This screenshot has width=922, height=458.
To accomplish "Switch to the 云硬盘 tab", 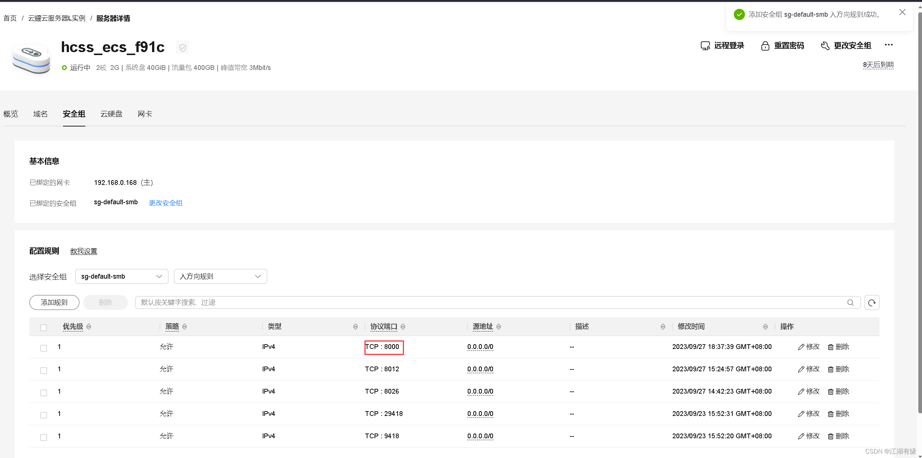I will click(111, 114).
